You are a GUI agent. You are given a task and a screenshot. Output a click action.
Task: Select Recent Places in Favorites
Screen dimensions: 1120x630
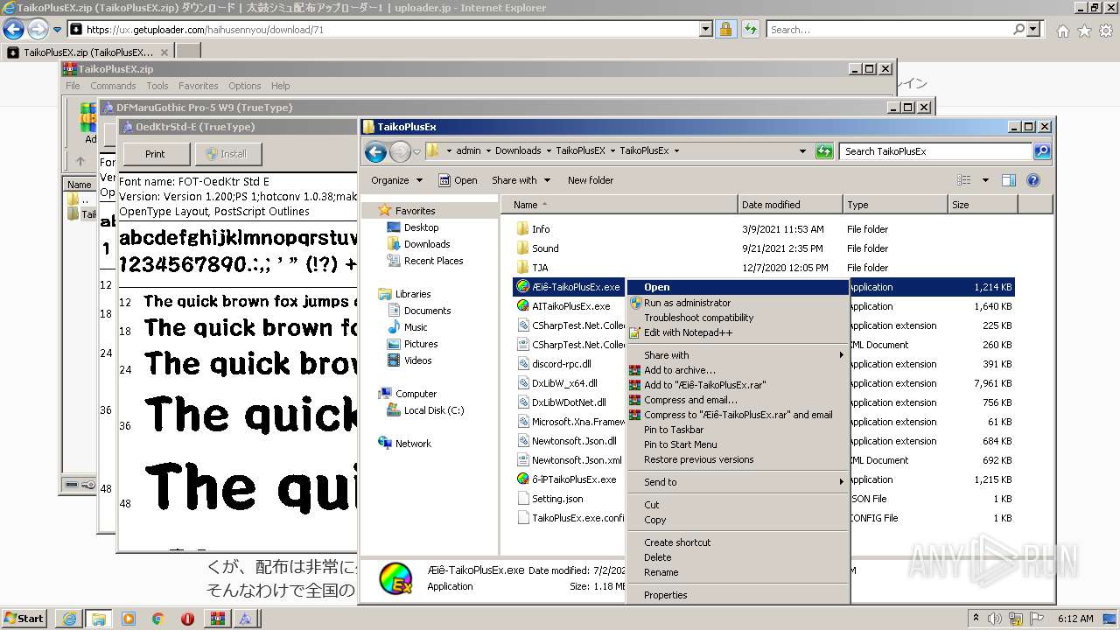(433, 261)
